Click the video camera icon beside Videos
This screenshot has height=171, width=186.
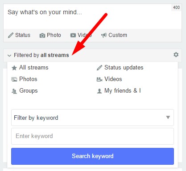[99, 79]
